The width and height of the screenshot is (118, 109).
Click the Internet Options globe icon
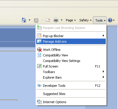tap(39, 102)
